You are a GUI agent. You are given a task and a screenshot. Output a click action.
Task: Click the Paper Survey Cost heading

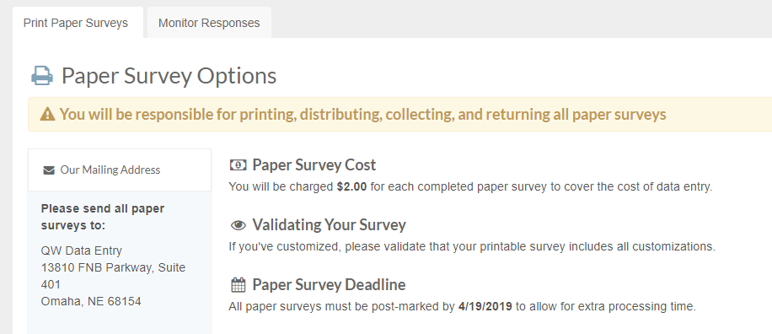click(x=314, y=165)
